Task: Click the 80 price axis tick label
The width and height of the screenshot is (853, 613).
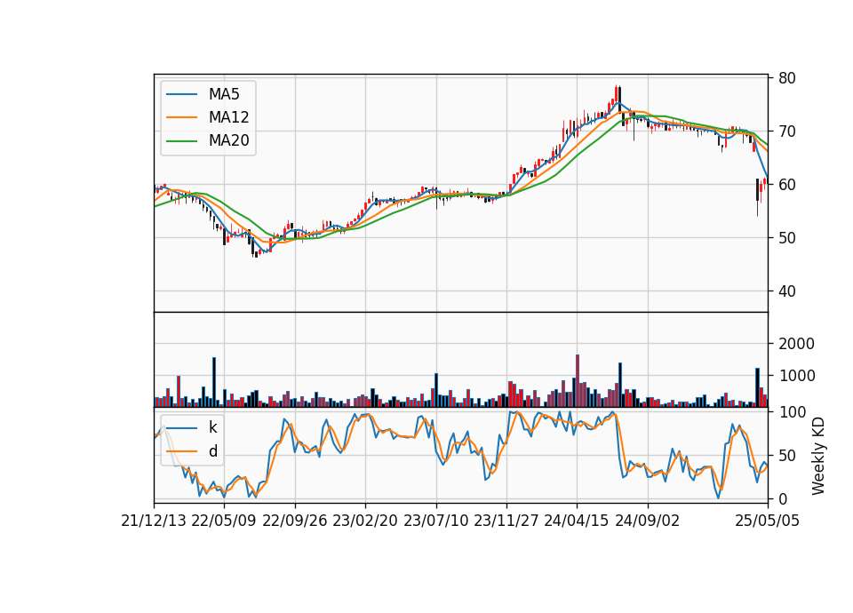Action: 786,78
